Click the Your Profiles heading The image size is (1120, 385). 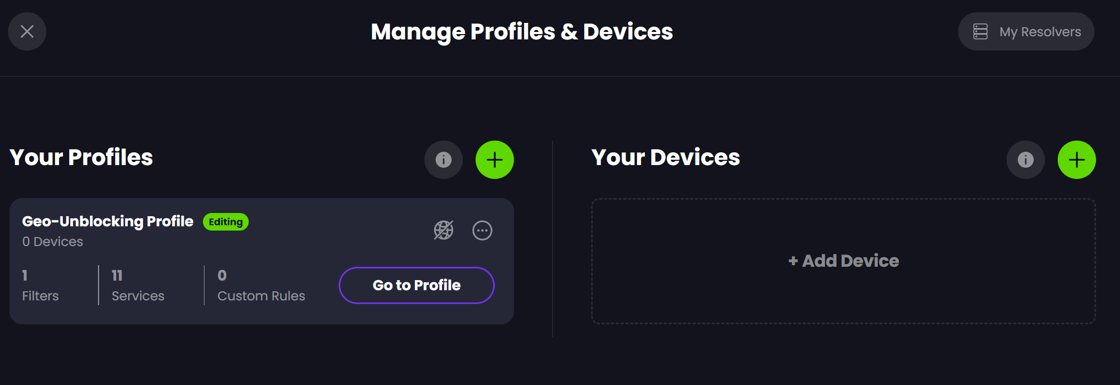[x=81, y=158]
